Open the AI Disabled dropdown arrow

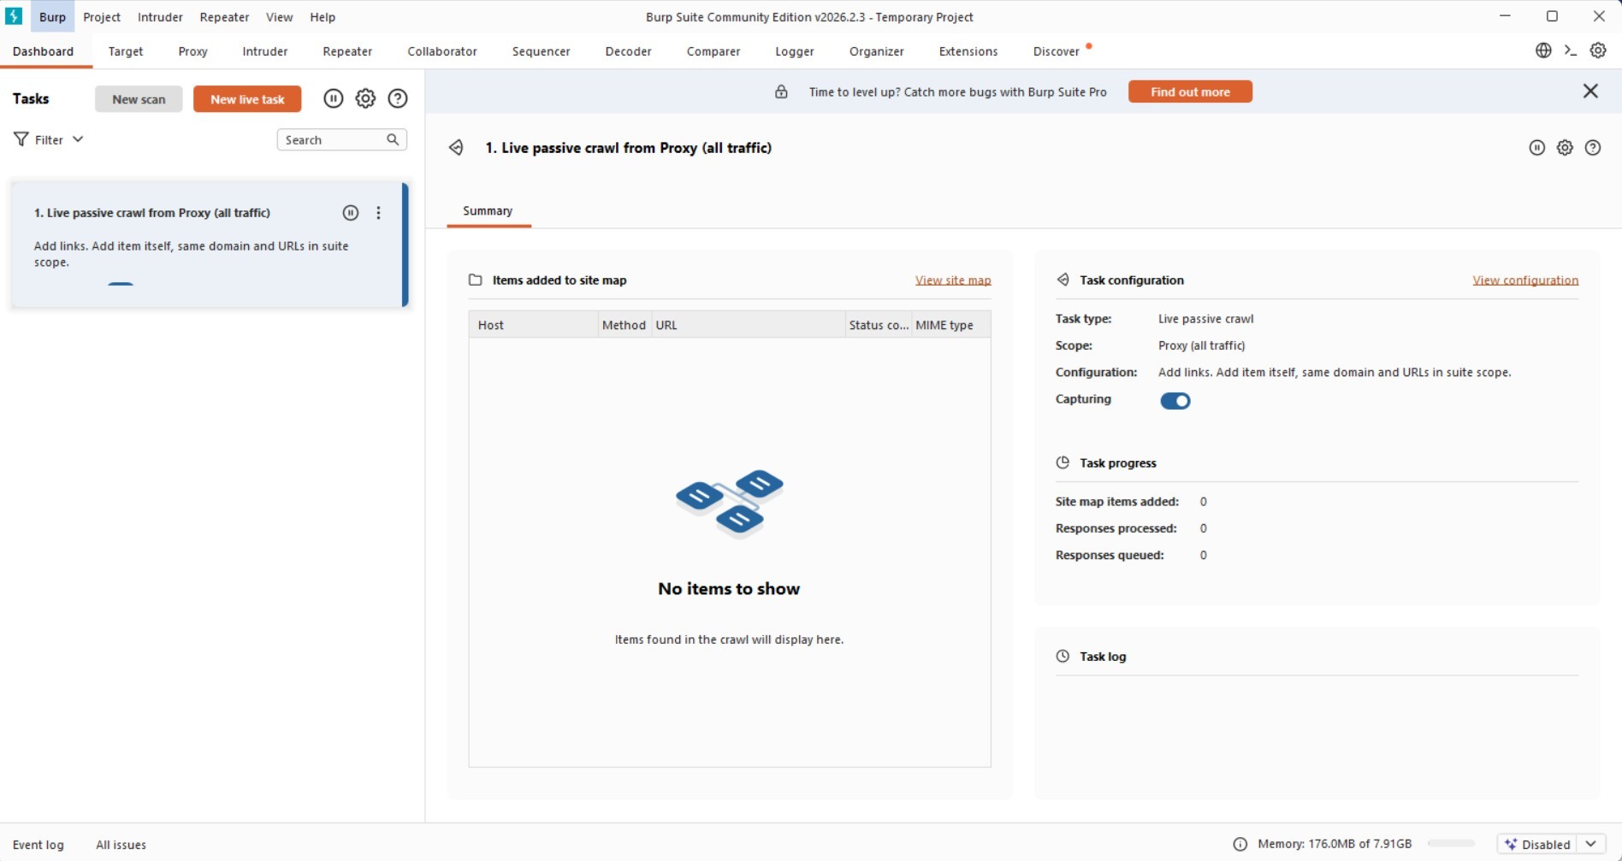[x=1591, y=844]
